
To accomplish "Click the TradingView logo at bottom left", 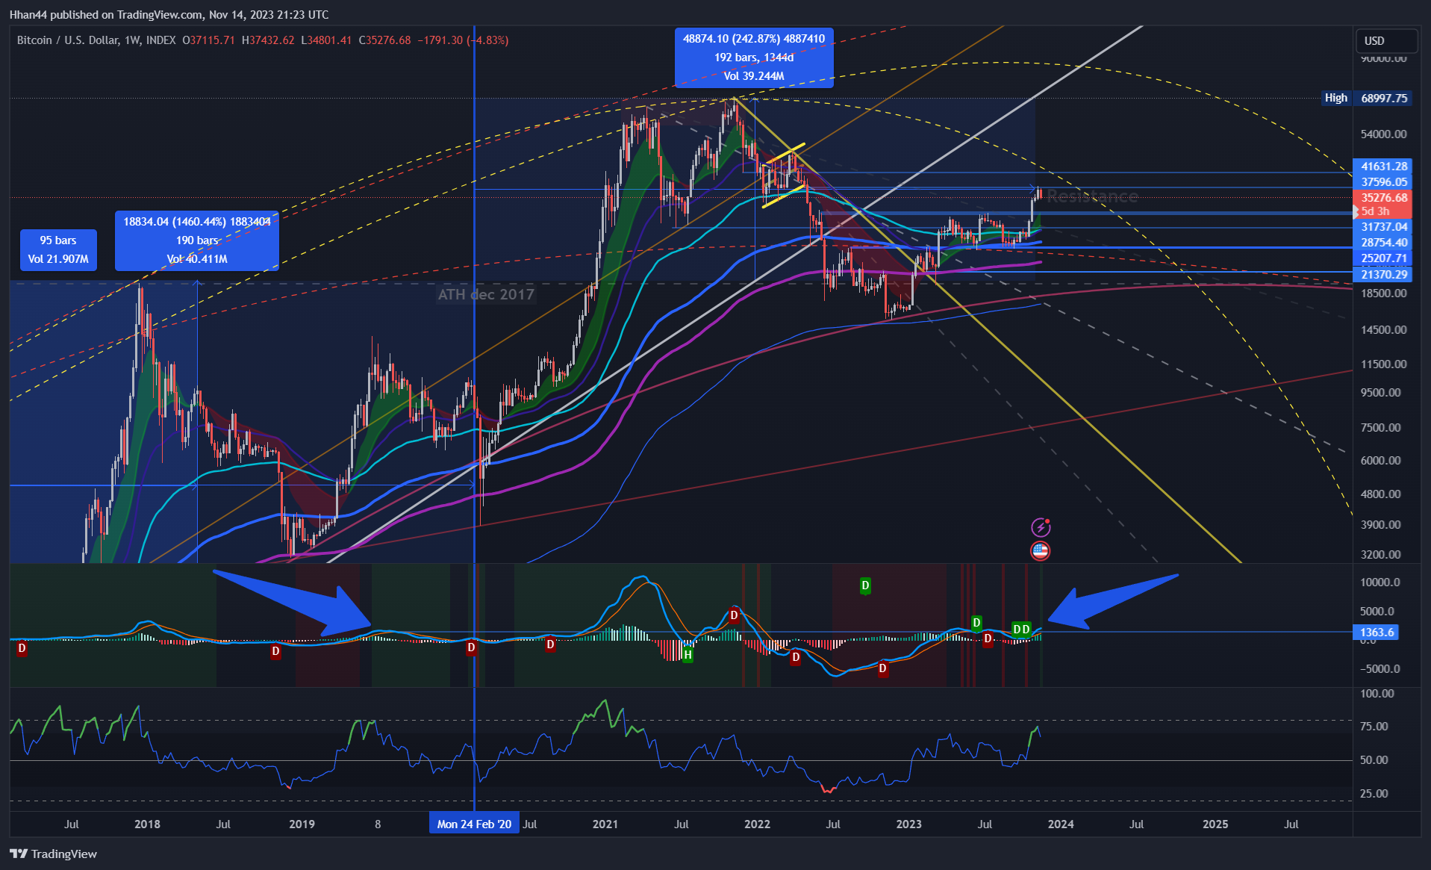I will [x=54, y=854].
